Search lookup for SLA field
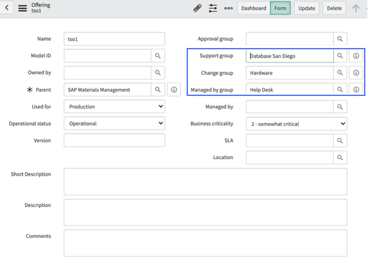This screenshot has width=368, height=261. point(340,140)
